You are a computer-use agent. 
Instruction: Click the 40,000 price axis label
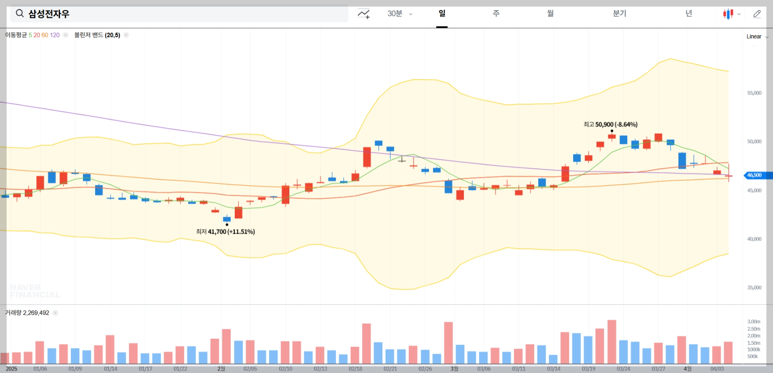pyautogui.click(x=754, y=239)
